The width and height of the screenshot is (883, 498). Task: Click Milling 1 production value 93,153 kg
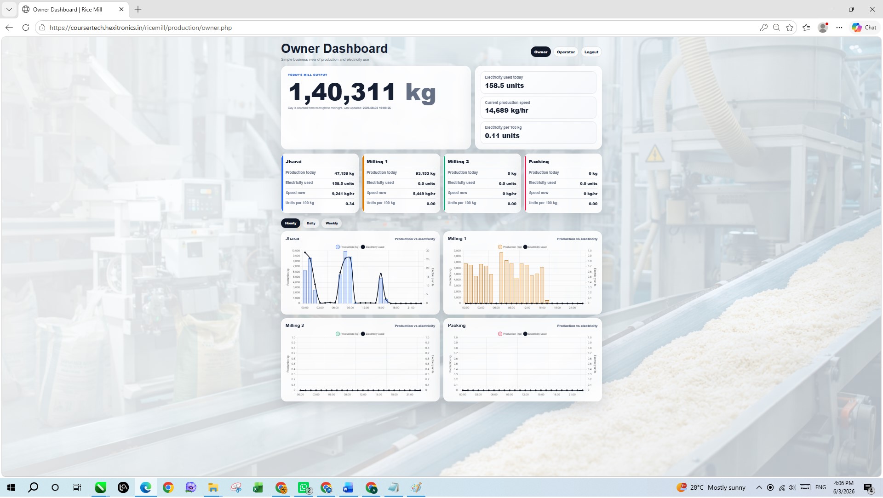coord(425,174)
